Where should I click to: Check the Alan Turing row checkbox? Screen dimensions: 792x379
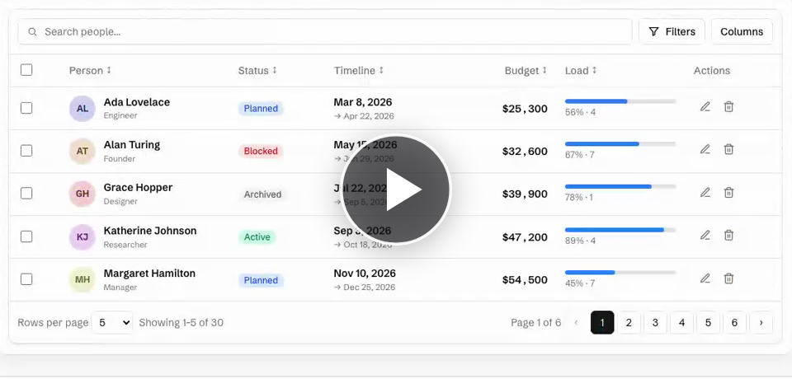point(26,151)
